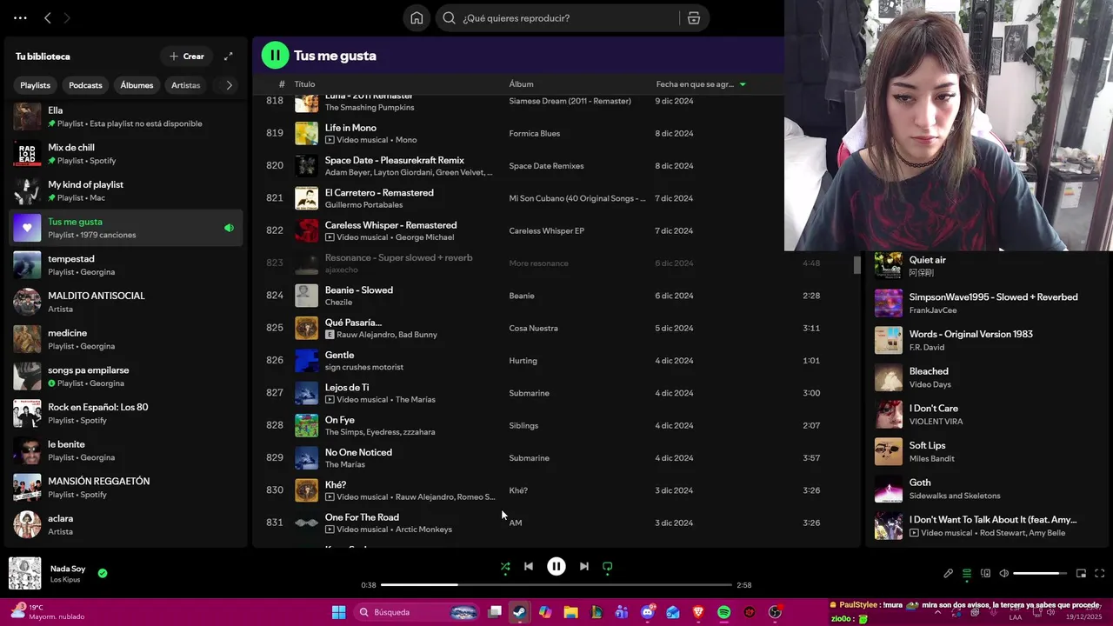
Task: Open Rock en Español: Los 80
Action: (126, 413)
